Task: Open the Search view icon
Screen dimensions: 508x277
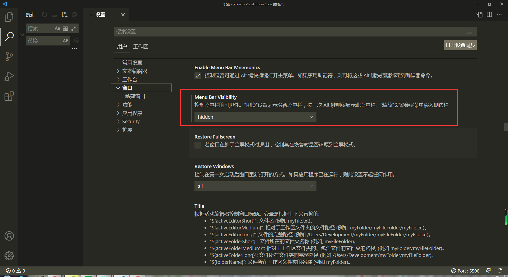Action: [x=9, y=37]
